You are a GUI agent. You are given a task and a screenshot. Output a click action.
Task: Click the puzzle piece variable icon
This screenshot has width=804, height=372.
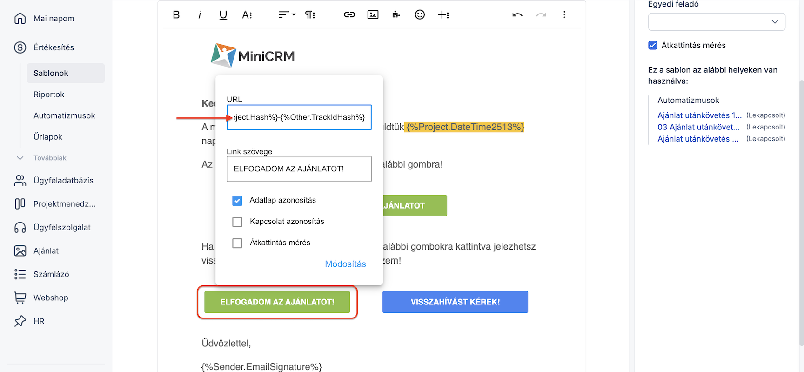tap(396, 15)
